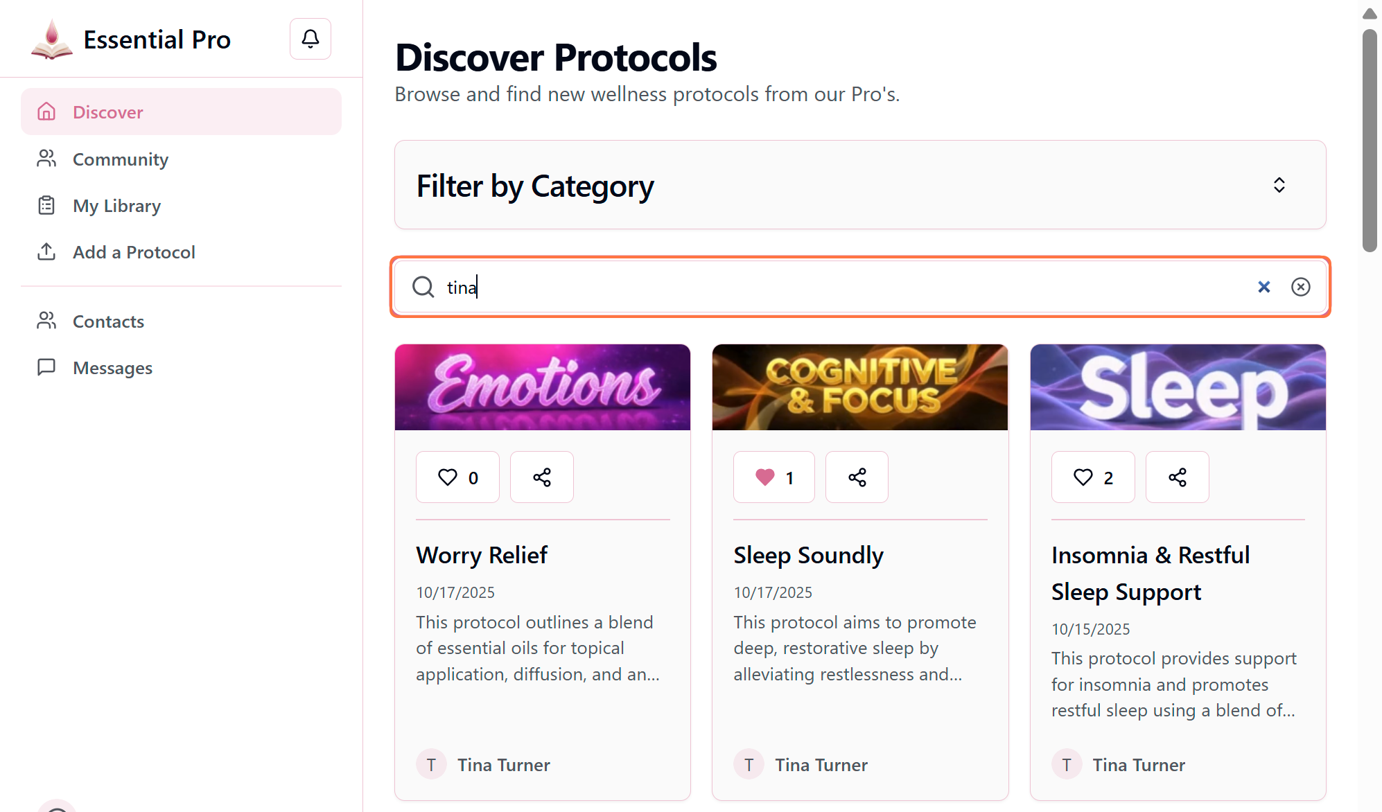Go to the Community page

120,159
